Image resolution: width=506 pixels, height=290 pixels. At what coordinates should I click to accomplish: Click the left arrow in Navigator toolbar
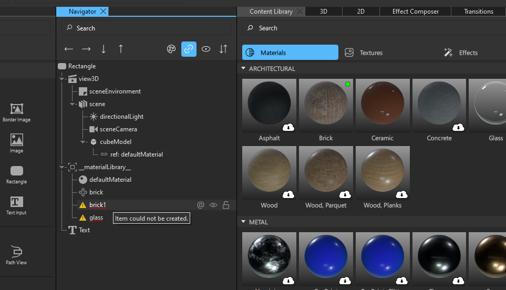tap(69, 49)
